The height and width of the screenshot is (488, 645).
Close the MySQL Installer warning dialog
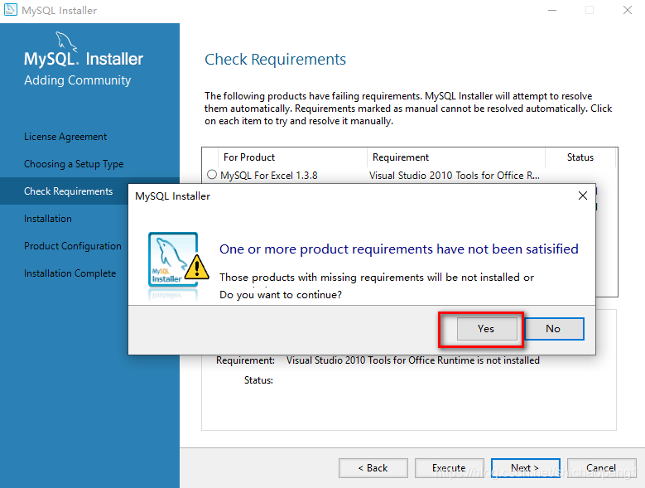click(x=582, y=196)
